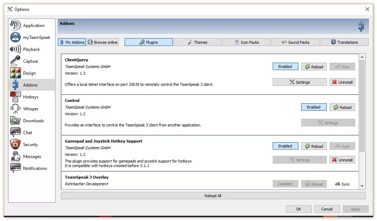Image resolution: width=377 pixels, height=221 pixels.
Task: Select the Messages clock icon
Action: point(15,156)
